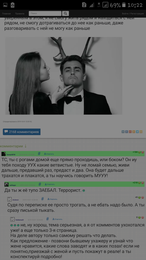Open the Главная menu item
146x260 pixels.
coord(6,14)
